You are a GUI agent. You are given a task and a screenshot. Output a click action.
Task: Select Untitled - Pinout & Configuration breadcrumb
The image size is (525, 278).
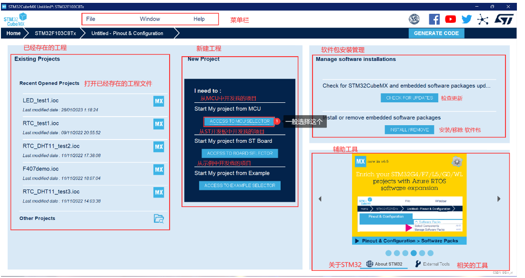[x=127, y=33]
